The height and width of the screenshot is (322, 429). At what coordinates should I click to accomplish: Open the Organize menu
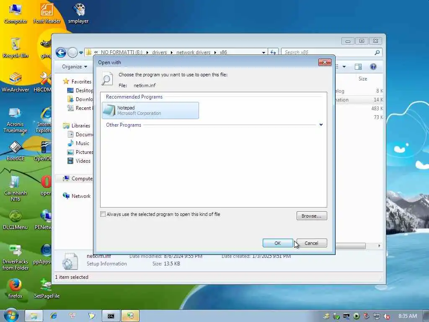pyautogui.click(x=75, y=67)
